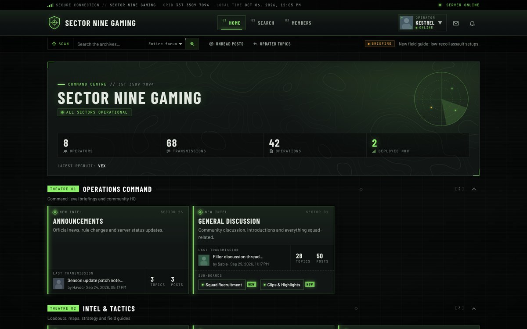The width and height of the screenshot is (527, 329).
Task: Click the transmissions chat icon in stats
Action: (169, 151)
